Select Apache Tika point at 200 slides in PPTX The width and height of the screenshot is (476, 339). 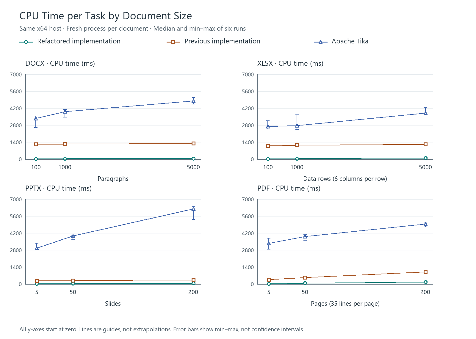[x=193, y=209]
